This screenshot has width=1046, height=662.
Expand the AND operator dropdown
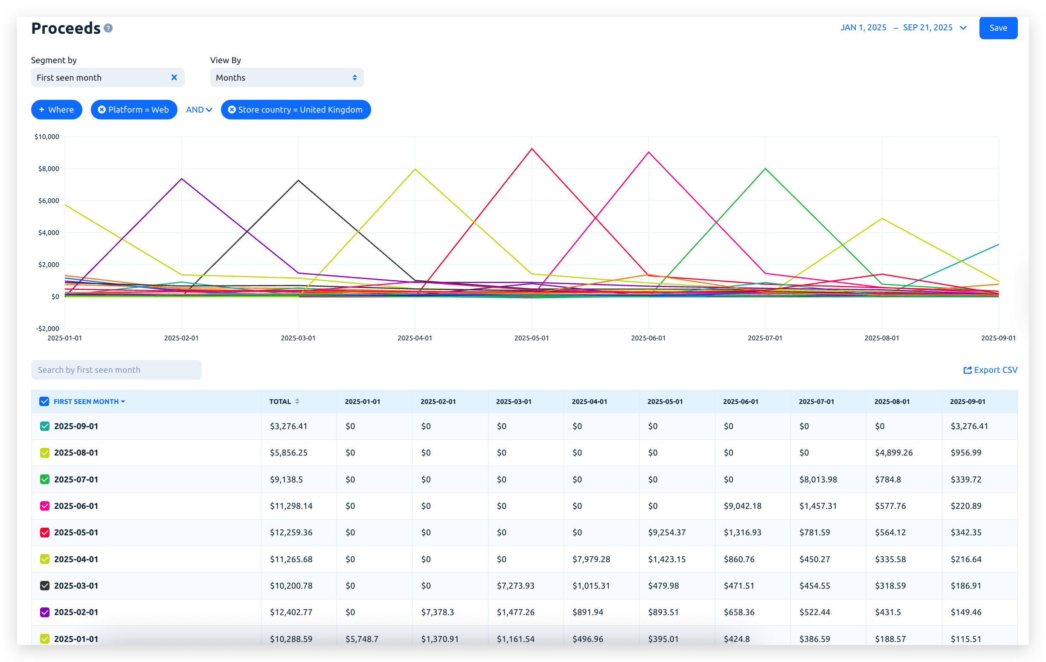pos(199,110)
